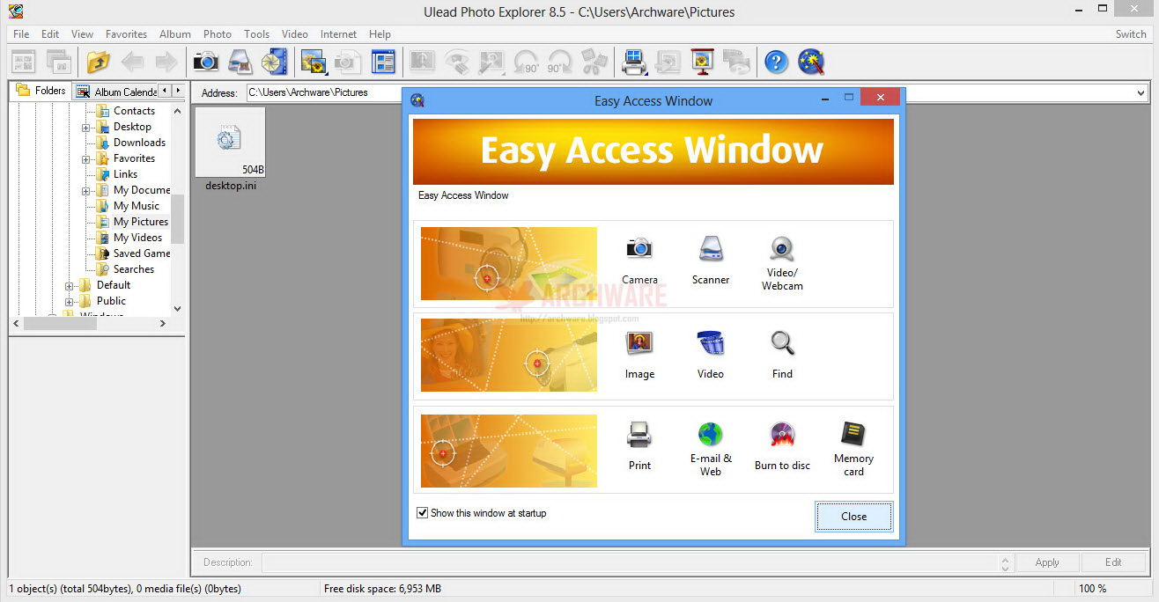Click the magic wand icon in the toolbar

(x=811, y=62)
